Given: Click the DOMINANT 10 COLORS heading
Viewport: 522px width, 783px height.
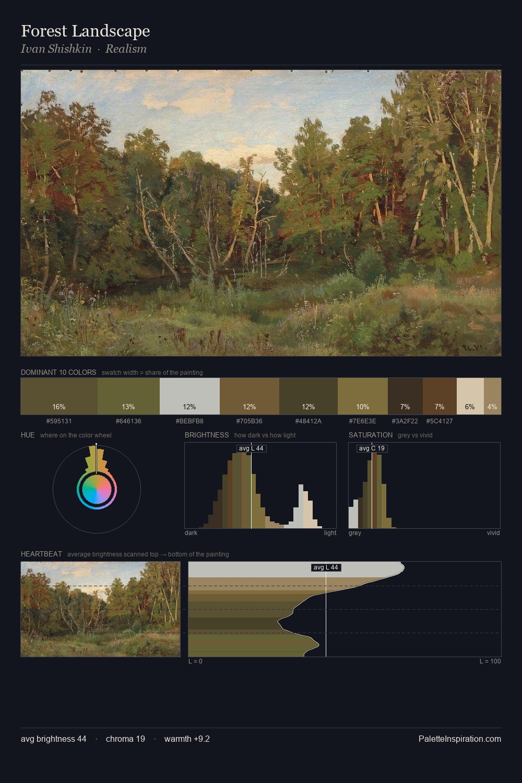Looking at the screenshot, I should click(58, 372).
